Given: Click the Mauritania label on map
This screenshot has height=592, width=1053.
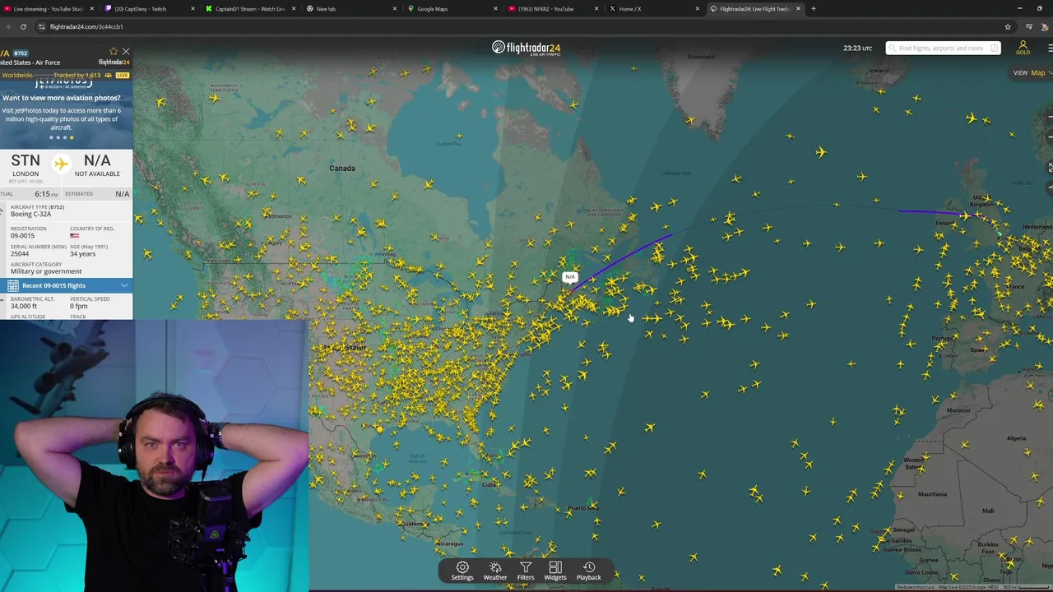Looking at the screenshot, I should coord(932,494).
